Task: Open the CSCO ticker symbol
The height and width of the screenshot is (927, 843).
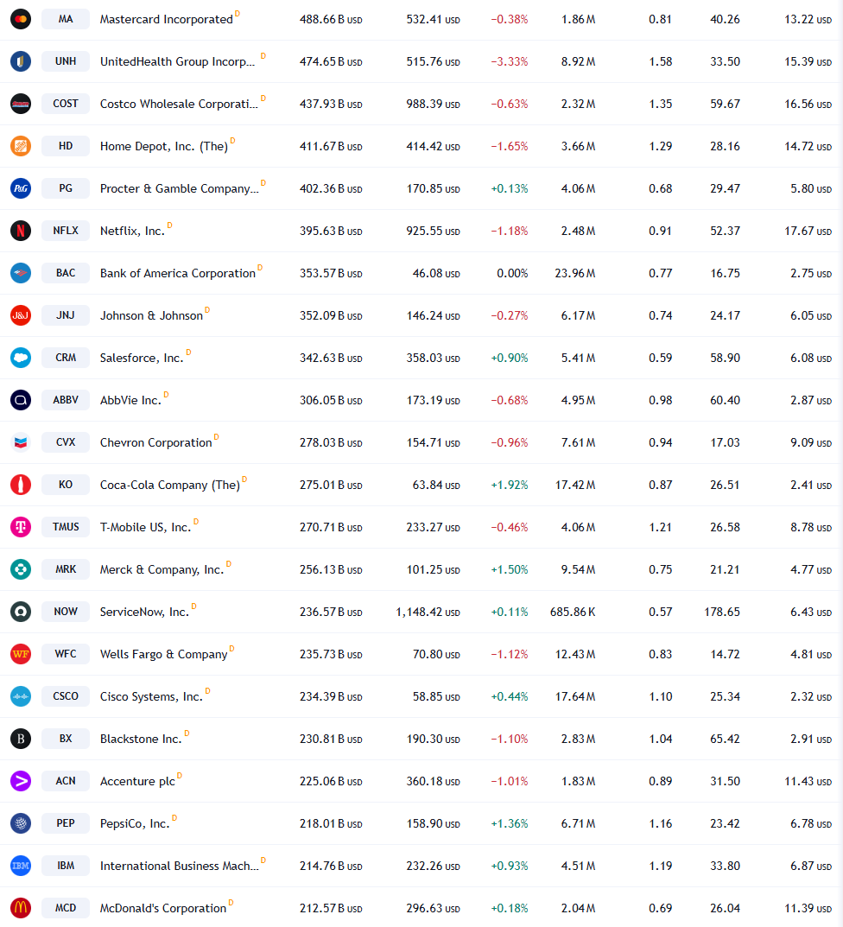Action: click(x=66, y=697)
